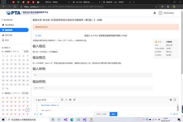
Task: Click the 64 MB memory limit value
Action: [x=169, y=55]
